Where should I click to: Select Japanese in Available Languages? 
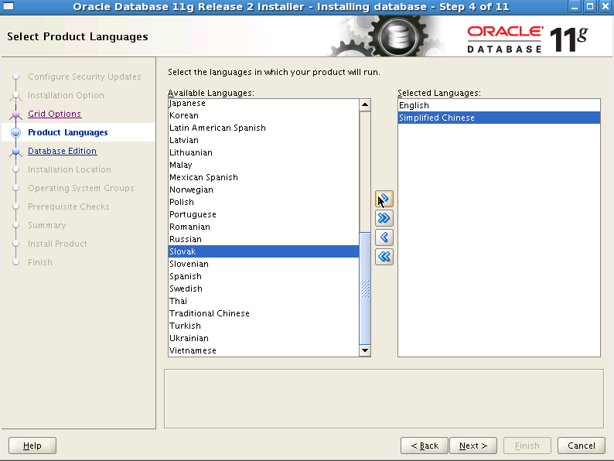(x=264, y=103)
